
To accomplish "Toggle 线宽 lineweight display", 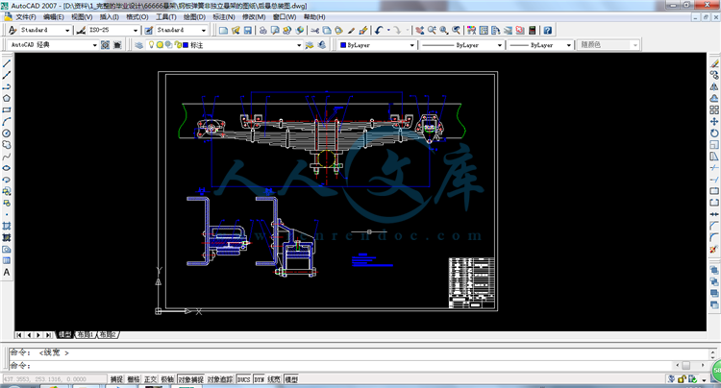I will pos(274,379).
